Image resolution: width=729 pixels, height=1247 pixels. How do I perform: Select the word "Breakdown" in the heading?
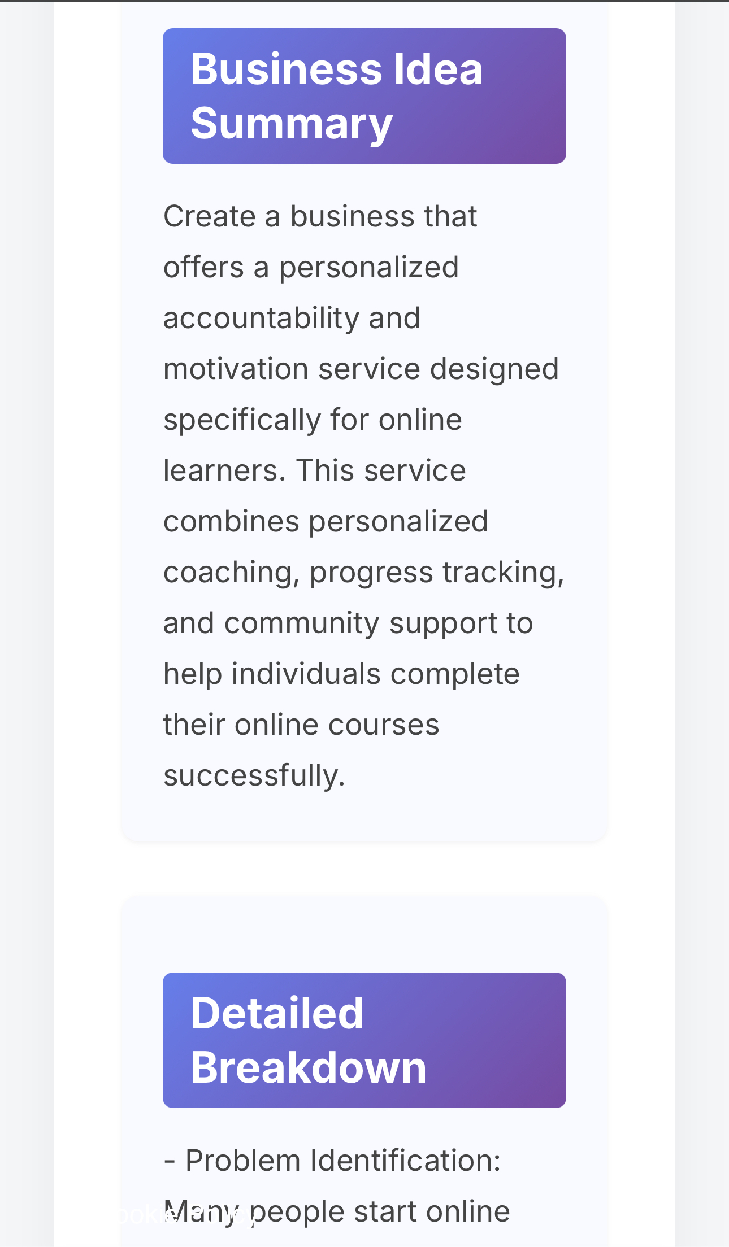pyautogui.click(x=309, y=1067)
